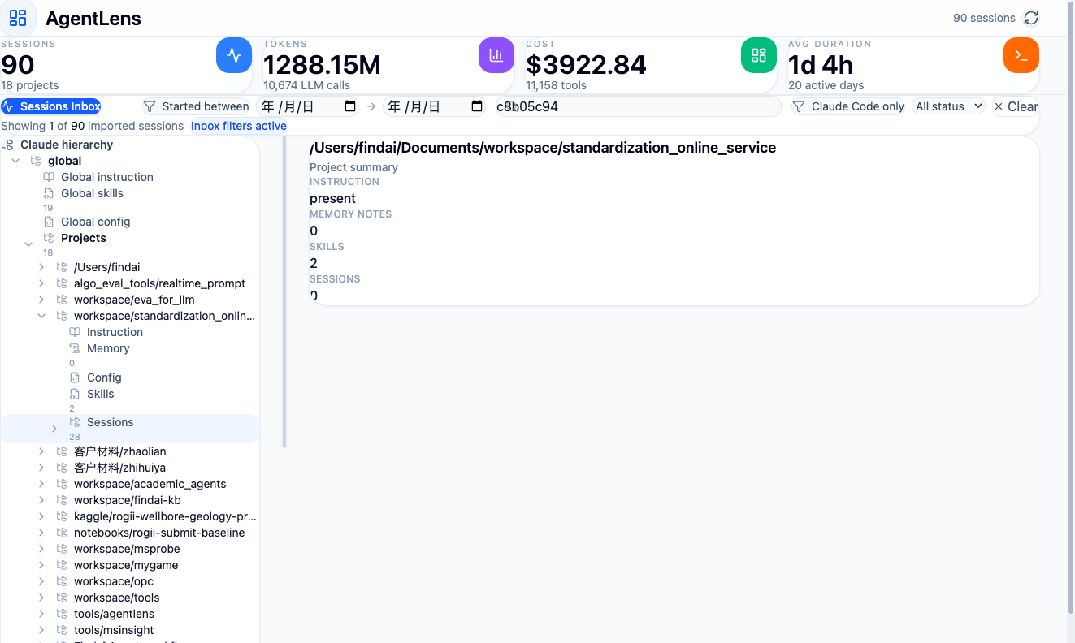This screenshot has height=643, width=1075.
Task: Open calendar picker in start date field
Action: [350, 106]
